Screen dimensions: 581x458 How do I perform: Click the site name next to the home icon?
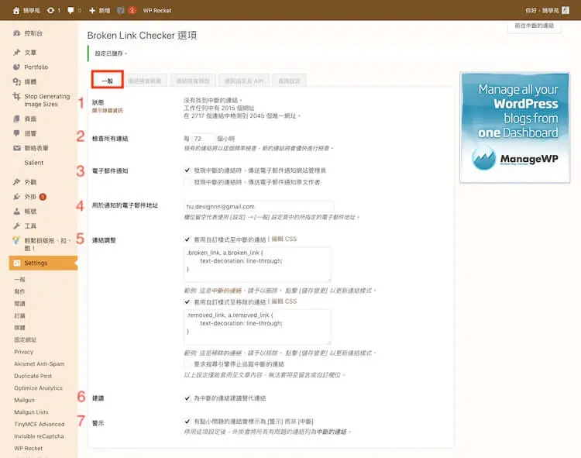point(31,10)
